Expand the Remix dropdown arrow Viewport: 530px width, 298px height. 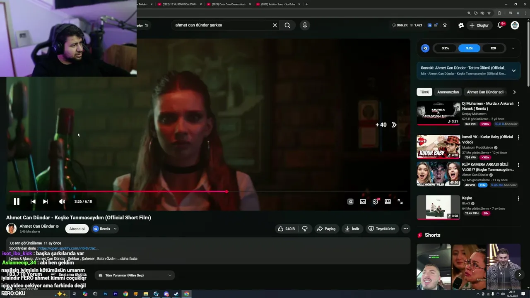[x=115, y=228]
